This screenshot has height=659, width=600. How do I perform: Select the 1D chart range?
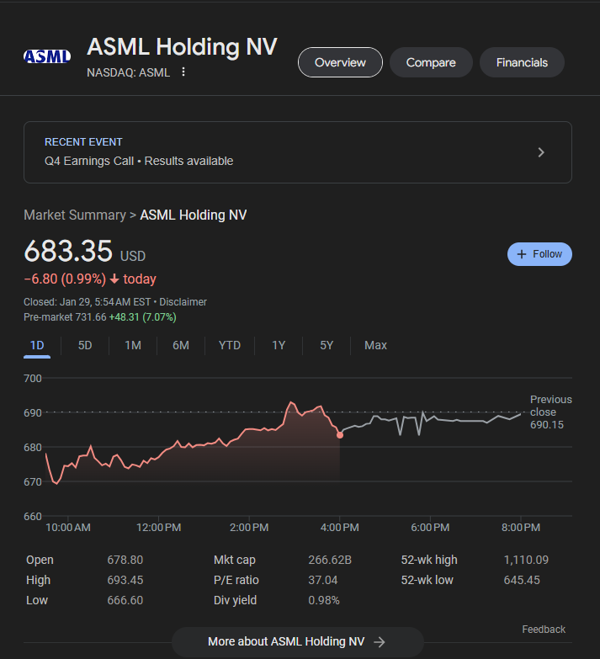point(37,345)
